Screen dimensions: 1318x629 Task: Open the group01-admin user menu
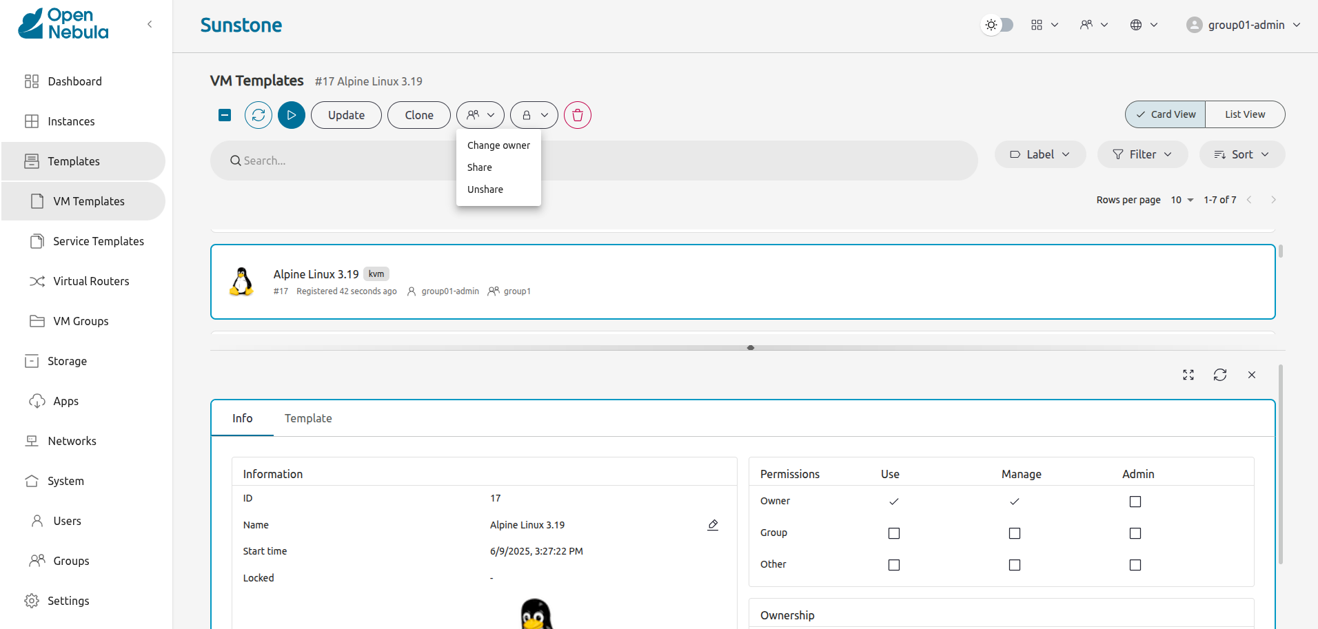1244,25
